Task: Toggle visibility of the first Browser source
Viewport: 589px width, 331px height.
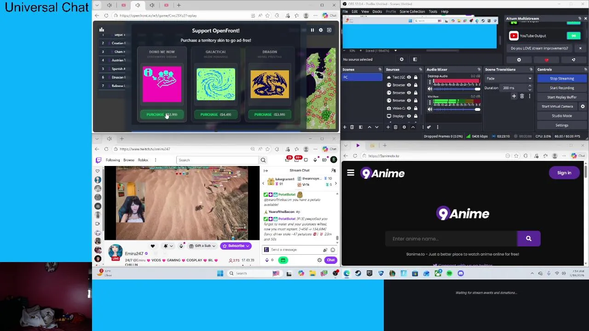Action: [x=409, y=85]
